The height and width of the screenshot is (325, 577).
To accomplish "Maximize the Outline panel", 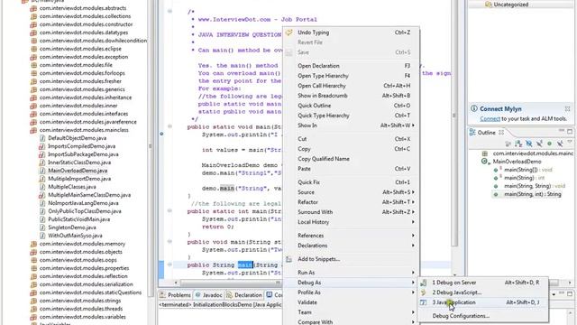I will point(570,131).
